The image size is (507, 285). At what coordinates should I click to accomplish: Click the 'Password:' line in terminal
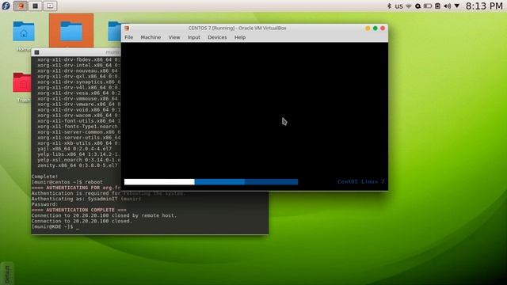tap(44, 204)
